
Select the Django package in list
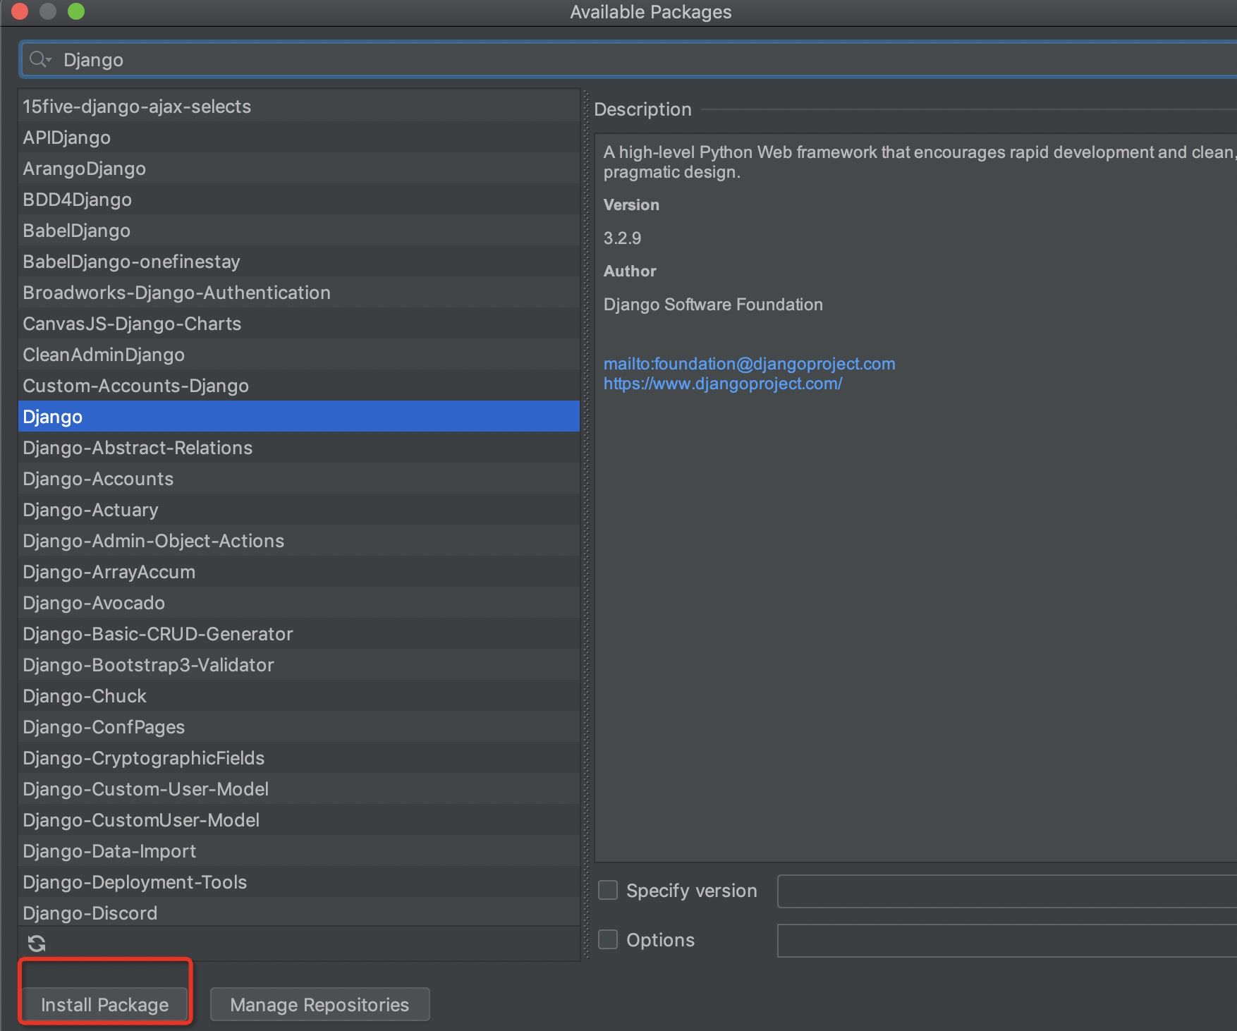click(53, 417)
